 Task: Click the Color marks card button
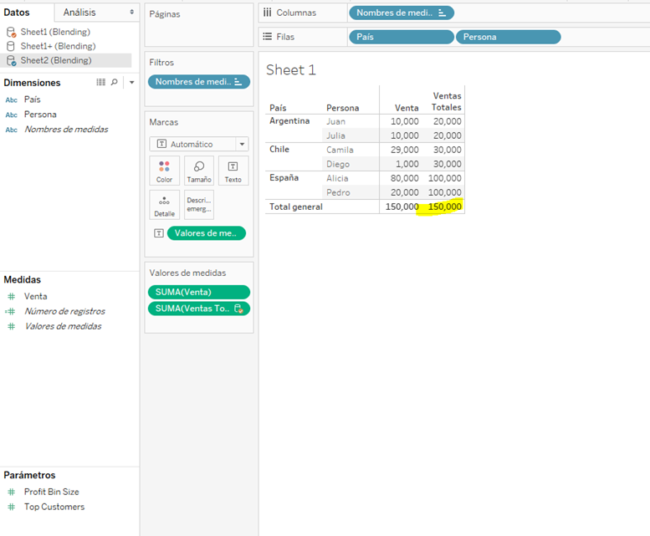(164, 171)
